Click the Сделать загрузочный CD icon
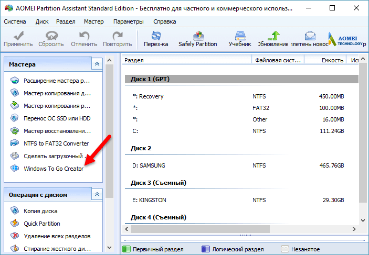The image size is (369, 255). 15,156
